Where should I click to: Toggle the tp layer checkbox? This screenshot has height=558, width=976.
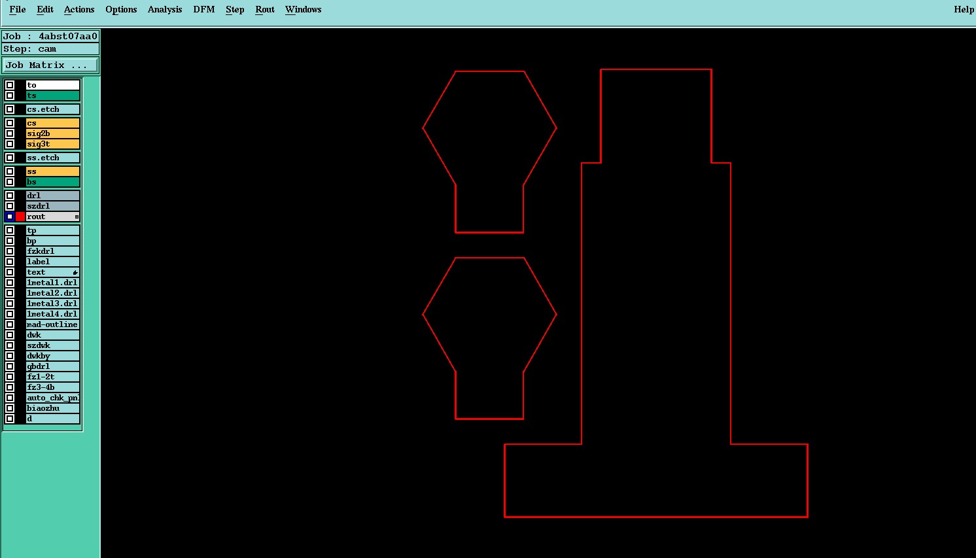[10, 230]
